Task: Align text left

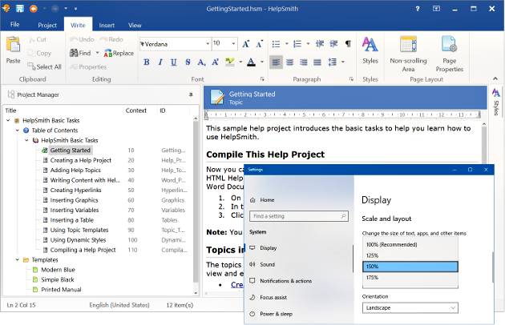Action: tap(276, 62)
